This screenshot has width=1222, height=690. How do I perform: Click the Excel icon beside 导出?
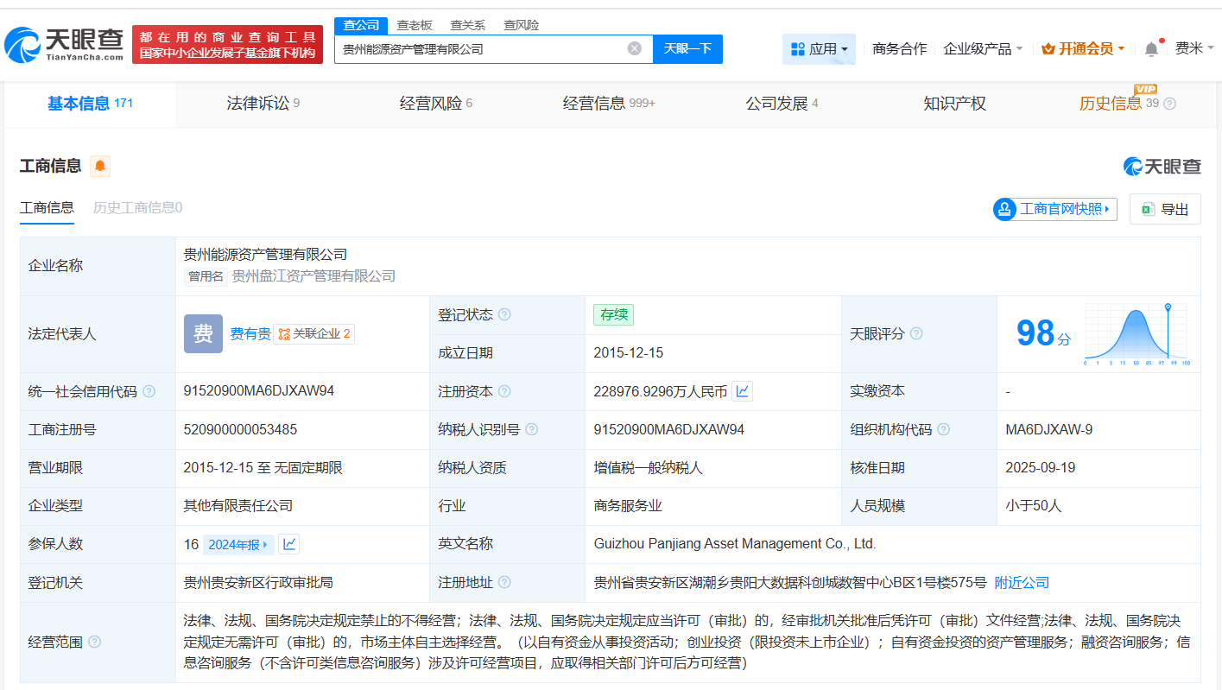1147,209
